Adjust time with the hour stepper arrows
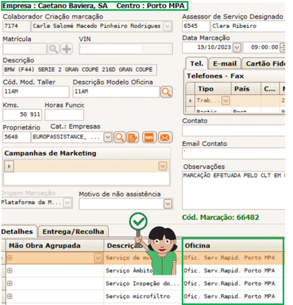Image resolution: width=293 pixels, height=305 pixels. pyautogui.click(x=283, y=48)
